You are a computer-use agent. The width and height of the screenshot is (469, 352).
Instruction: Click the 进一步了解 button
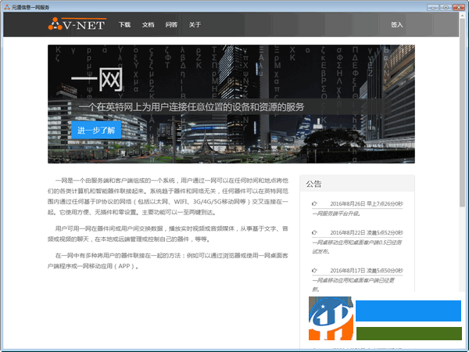pyautogui.click(x=96, y=130)
